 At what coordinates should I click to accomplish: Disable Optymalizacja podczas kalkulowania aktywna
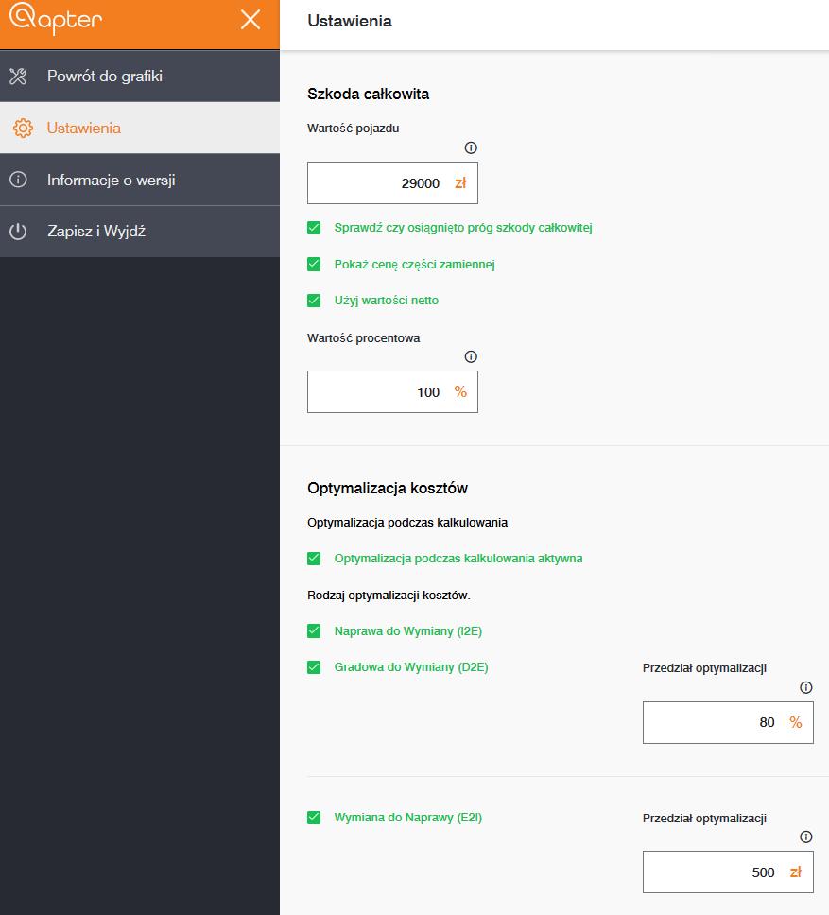[314, 559]
